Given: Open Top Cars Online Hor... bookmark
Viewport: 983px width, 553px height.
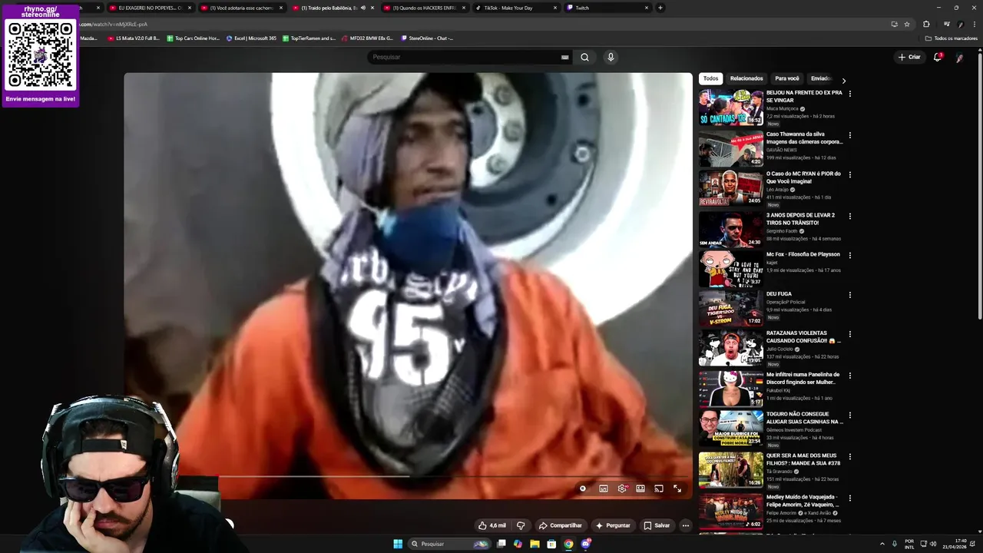Looking at the screenshot, I should 194,38.
